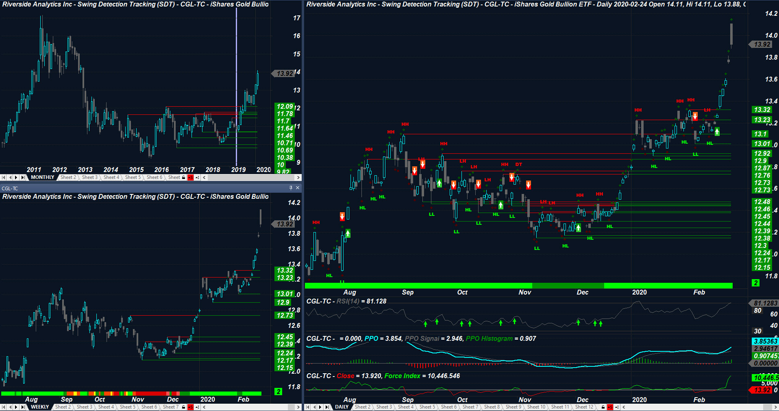Jump to first sheet in MONTHLY tab bar

click(x=3, y=177)
